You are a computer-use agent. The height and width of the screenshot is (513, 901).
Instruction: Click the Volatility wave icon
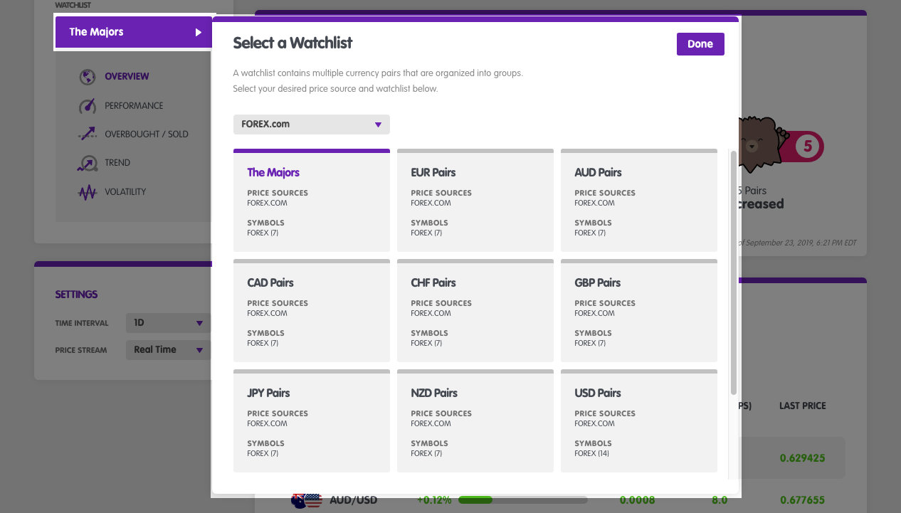[x=87, y=192]
